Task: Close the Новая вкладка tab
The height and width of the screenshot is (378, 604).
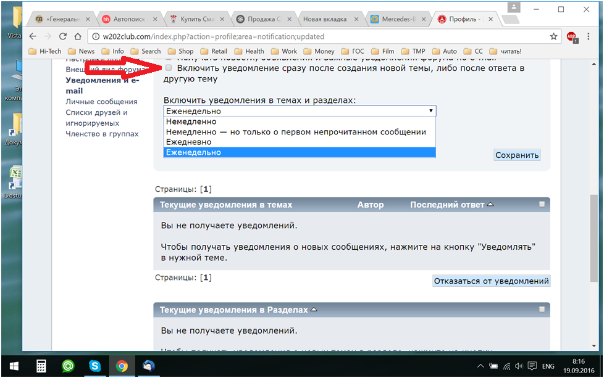Action: pos(356,19)
